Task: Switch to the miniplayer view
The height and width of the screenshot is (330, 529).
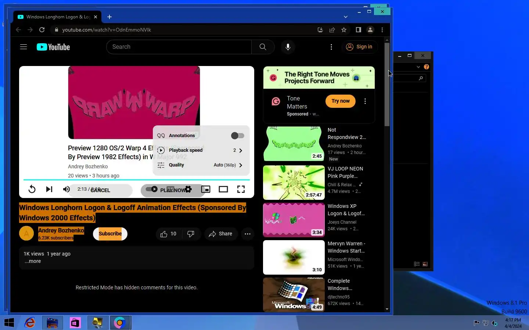Action: pyautogui.click(x=206, y=189)
